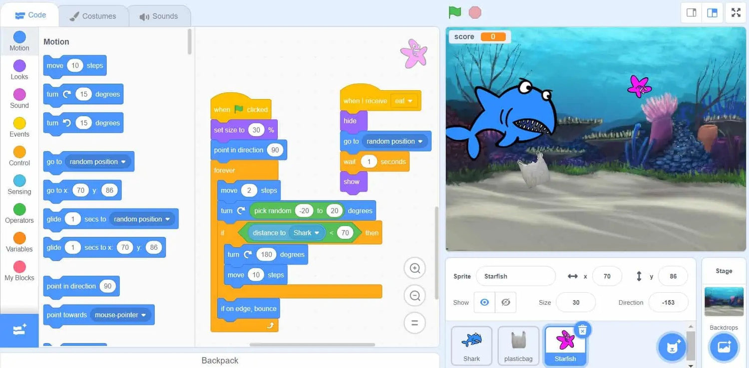The image size is (749, 368).
Task: Enter full screen stage mode
Action: 736,13
